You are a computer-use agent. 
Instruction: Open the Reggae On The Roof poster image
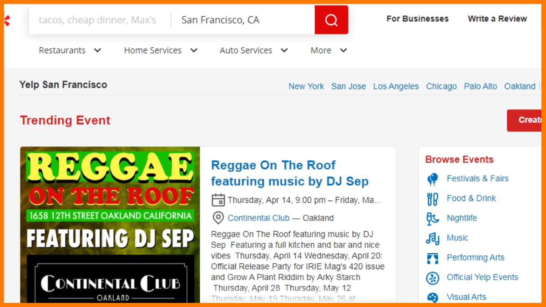[x=110, y=225]
